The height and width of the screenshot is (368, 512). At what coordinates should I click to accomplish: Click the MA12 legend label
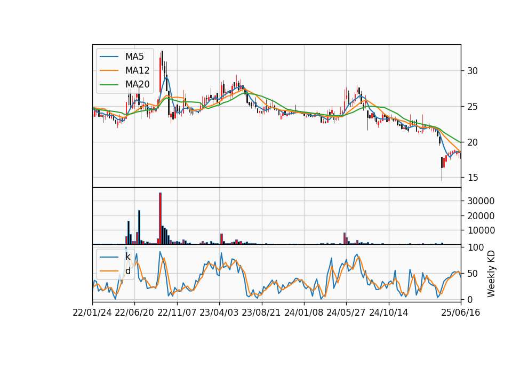[137, 70]
